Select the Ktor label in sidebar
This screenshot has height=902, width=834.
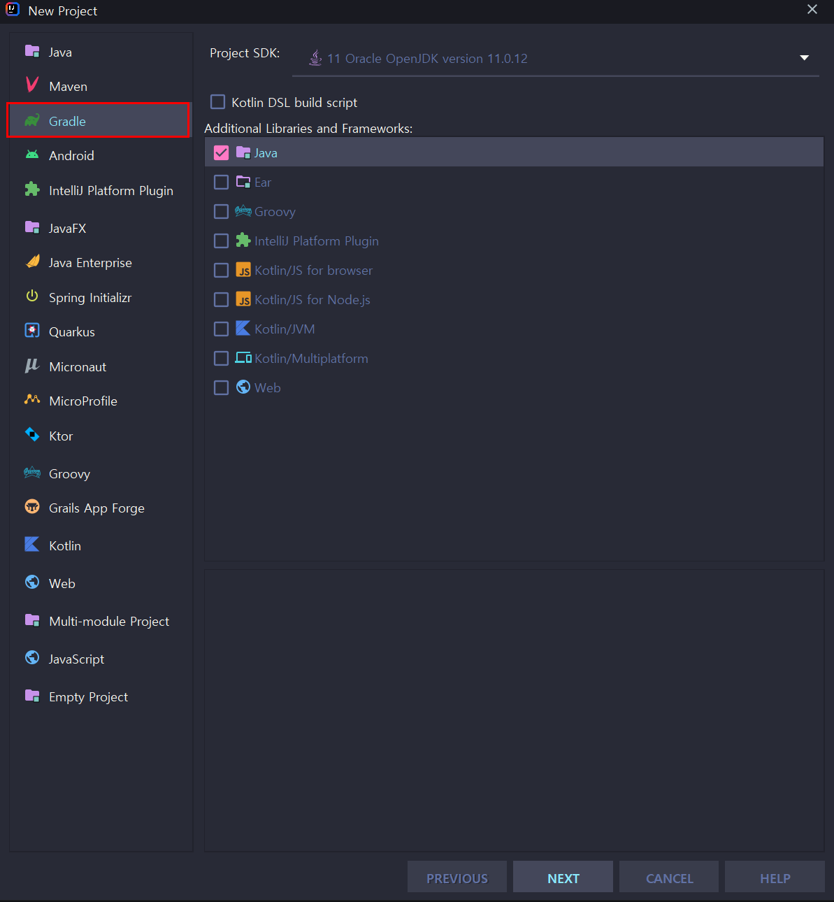click(x=61, y=436)
